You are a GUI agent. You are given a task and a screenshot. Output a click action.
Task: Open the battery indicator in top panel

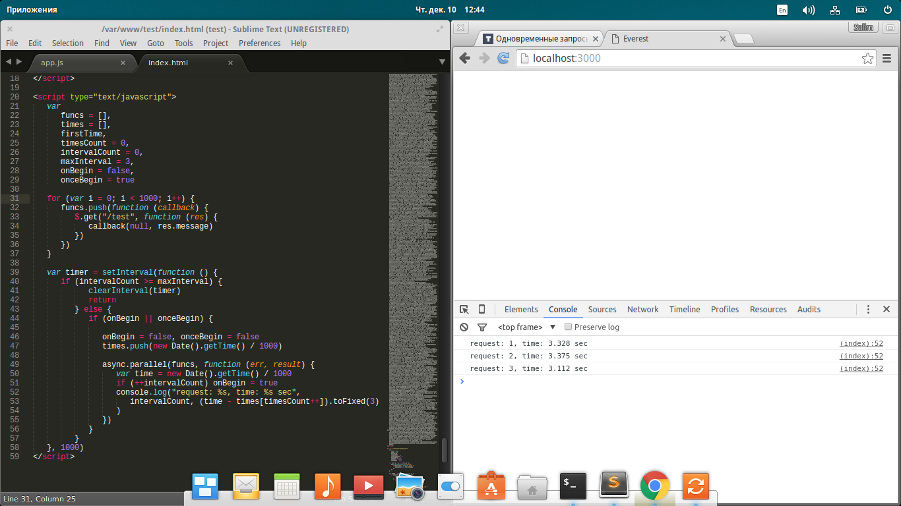[x=861, y=10]
